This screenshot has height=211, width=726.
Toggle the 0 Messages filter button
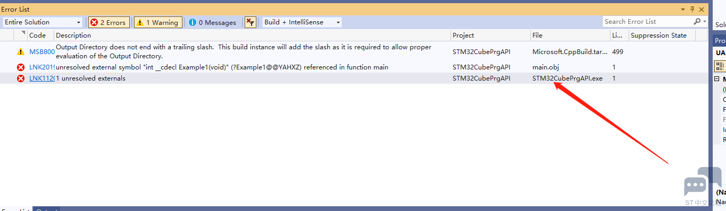pos(213,22)
